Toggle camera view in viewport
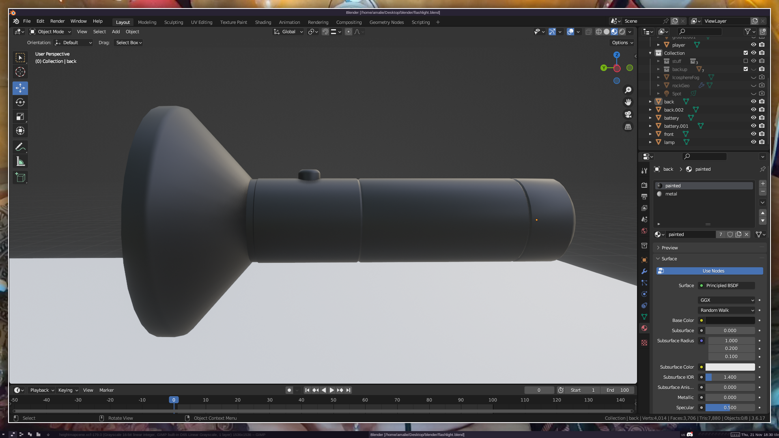 pyautogui.click(x=628, y=114)
